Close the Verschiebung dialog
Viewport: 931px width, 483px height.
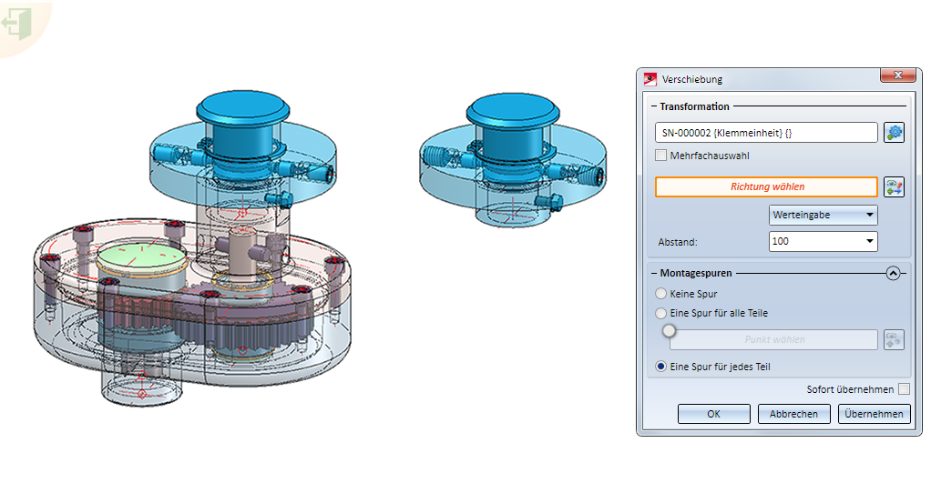click(898, 75)
